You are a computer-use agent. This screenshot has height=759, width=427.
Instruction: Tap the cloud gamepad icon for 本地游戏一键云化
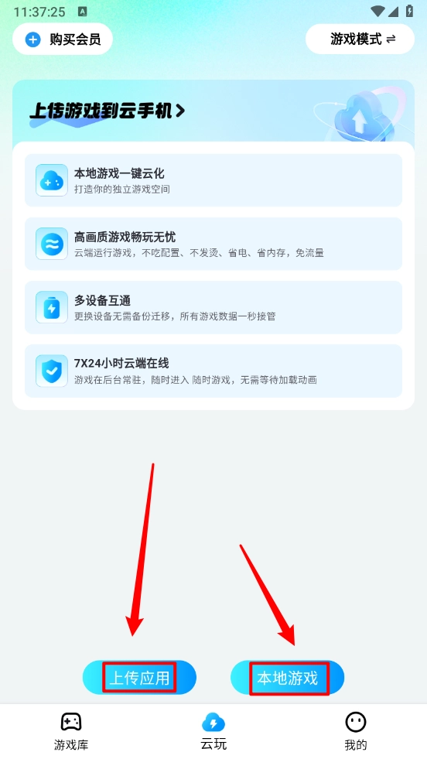click(52, 180)
